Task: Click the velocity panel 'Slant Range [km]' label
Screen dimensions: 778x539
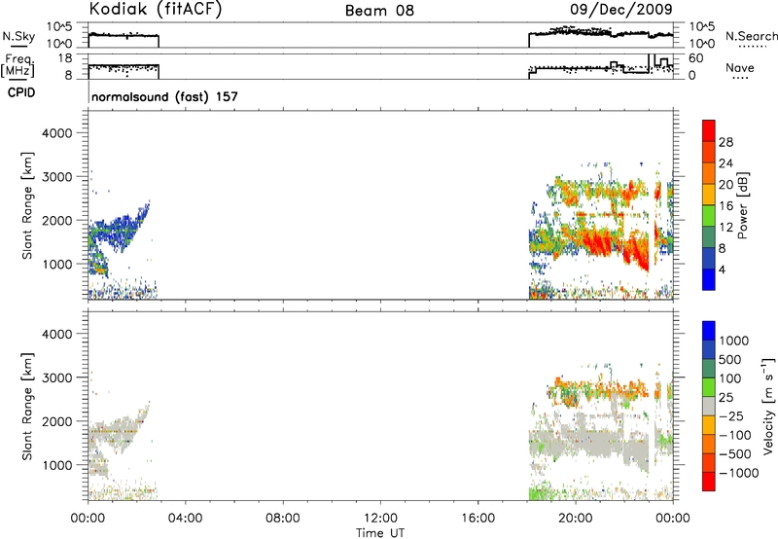Action: pos(27,406)
